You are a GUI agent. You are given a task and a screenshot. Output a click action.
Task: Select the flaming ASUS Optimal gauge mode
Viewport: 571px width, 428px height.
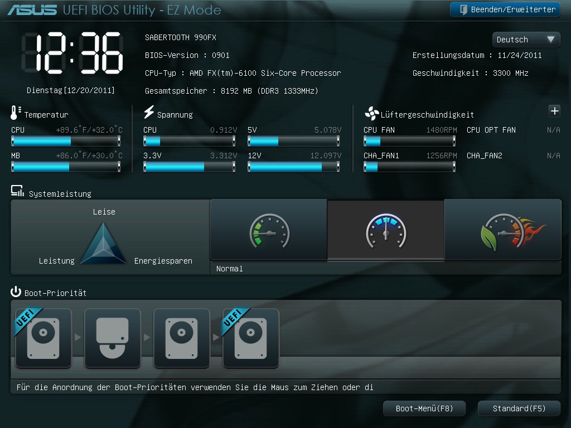pyautogui.click(x=504, y=230)
